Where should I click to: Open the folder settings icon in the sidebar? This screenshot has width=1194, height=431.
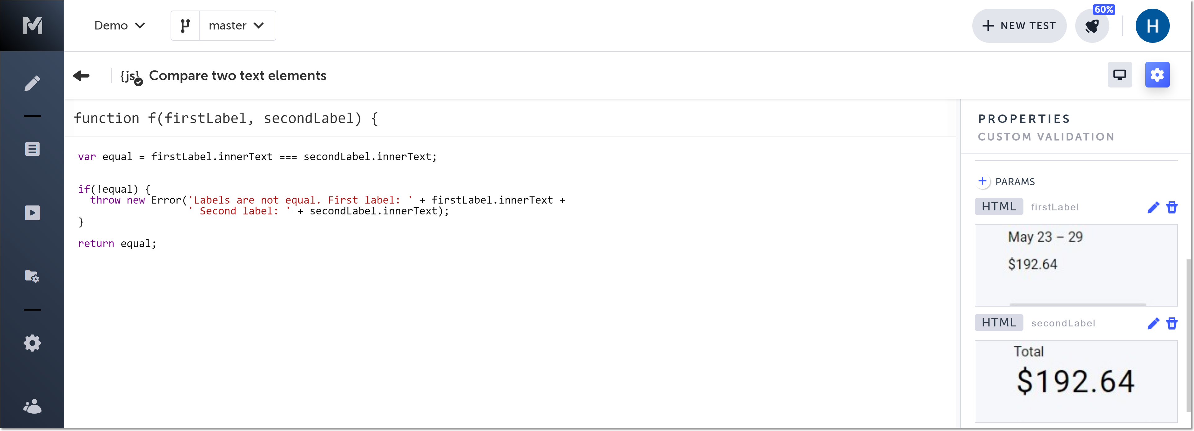point(32,276)
